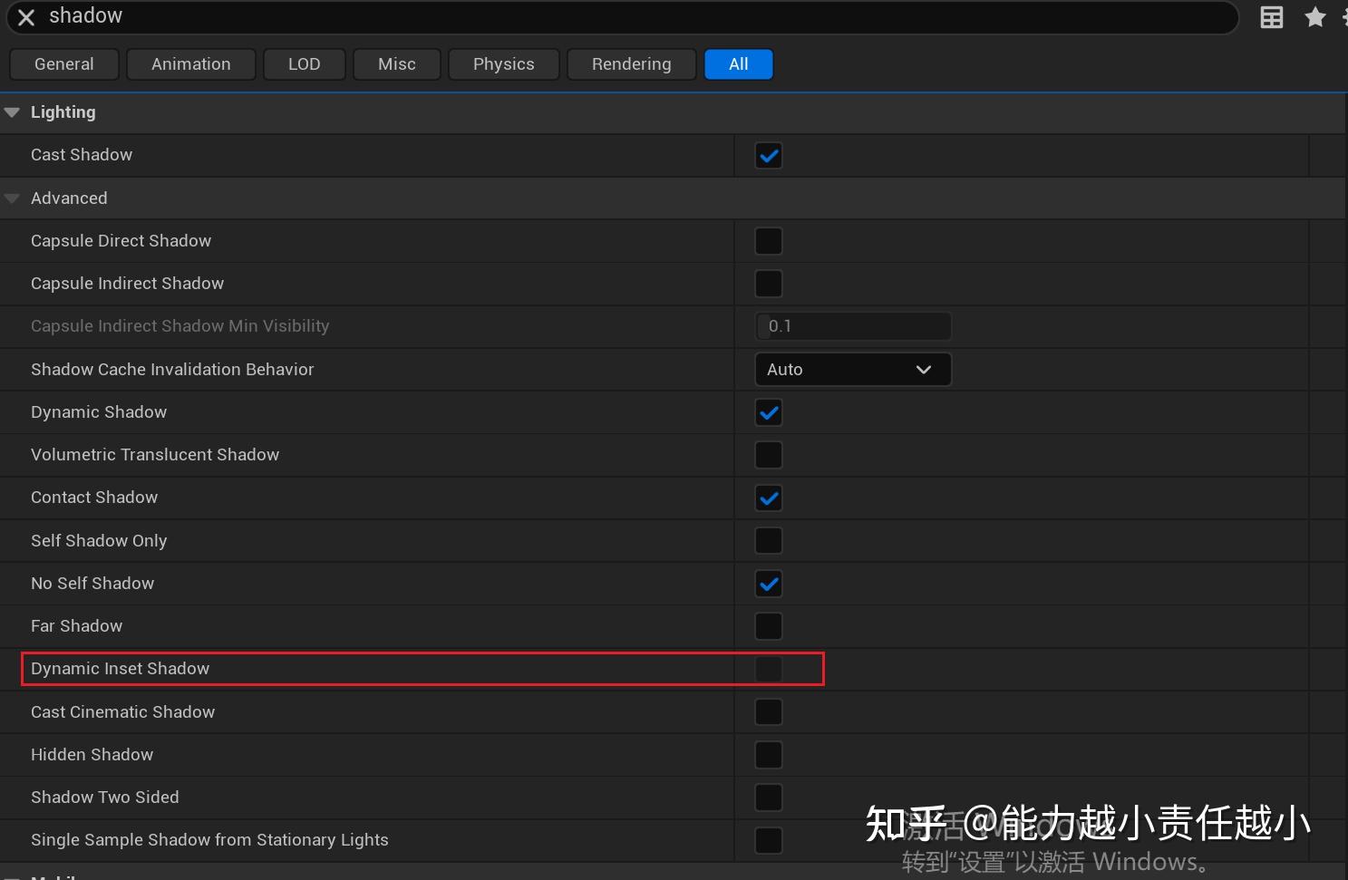Enable the highlighted Dynamic Inset Shadow
Screen dimensions: 1348x880
[x=768, y=669]
